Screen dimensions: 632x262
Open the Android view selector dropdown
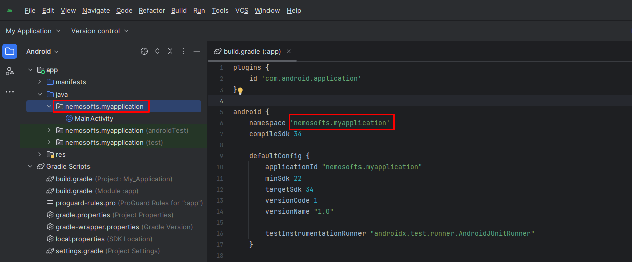[43, 51]
